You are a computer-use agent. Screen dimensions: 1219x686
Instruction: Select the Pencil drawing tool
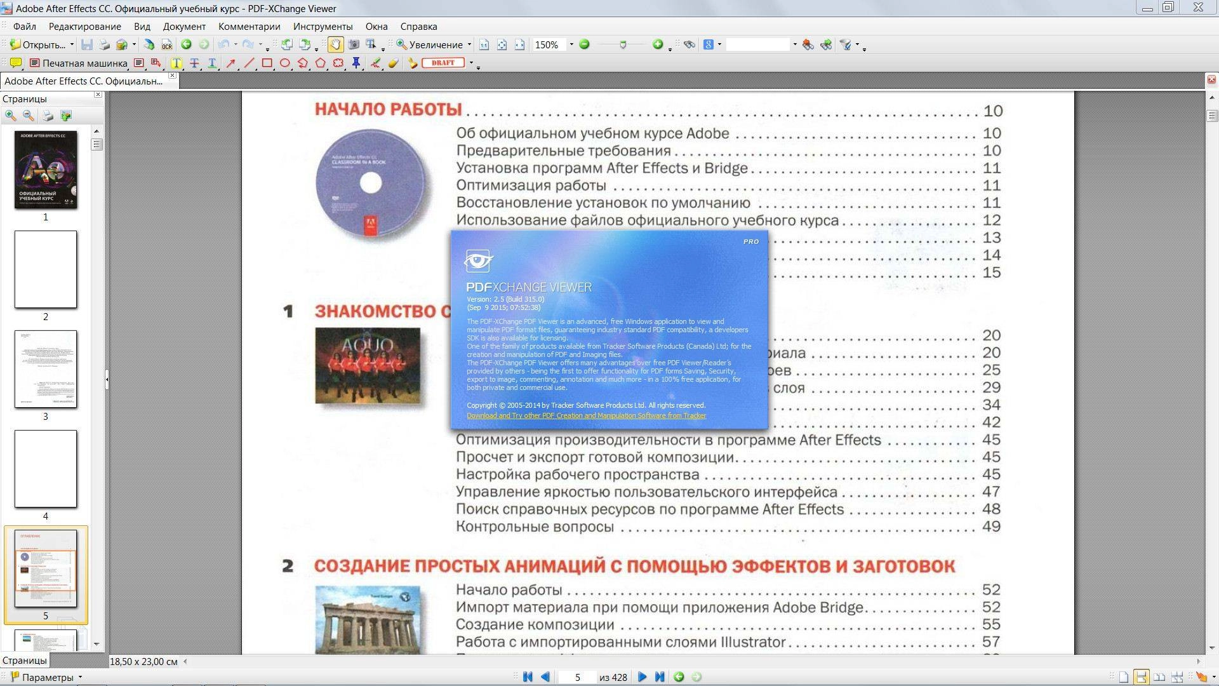[x=376, y=63]
